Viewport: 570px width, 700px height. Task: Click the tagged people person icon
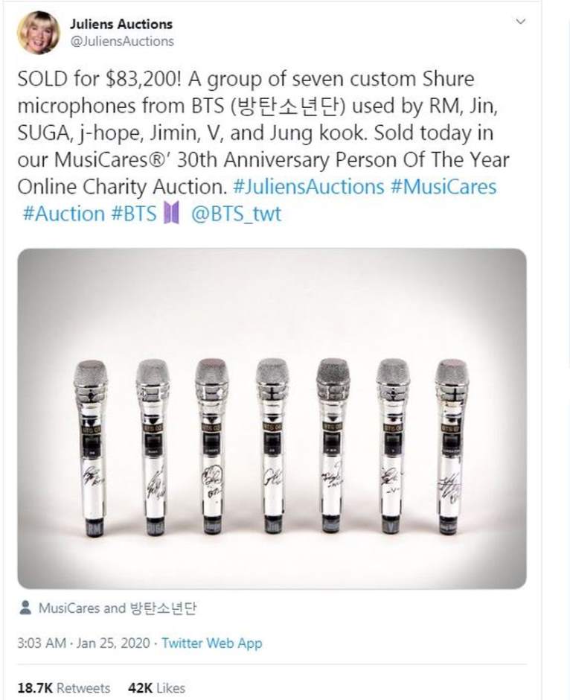tap(25, 608)
